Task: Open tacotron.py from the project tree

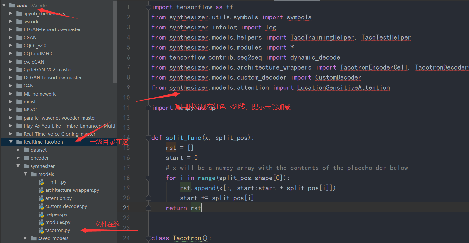Action: tap(58, 230)
